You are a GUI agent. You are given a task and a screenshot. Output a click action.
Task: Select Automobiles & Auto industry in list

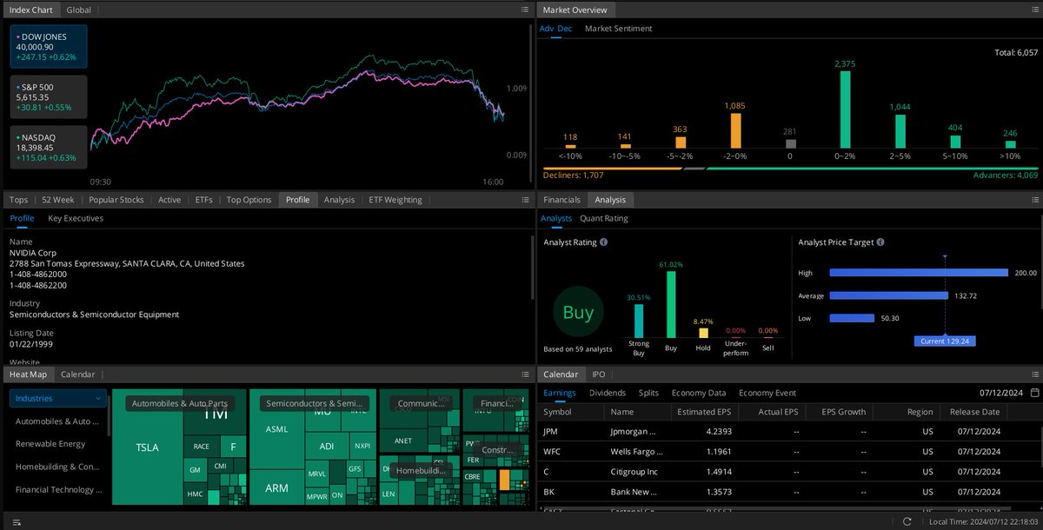tap(57, 421)
